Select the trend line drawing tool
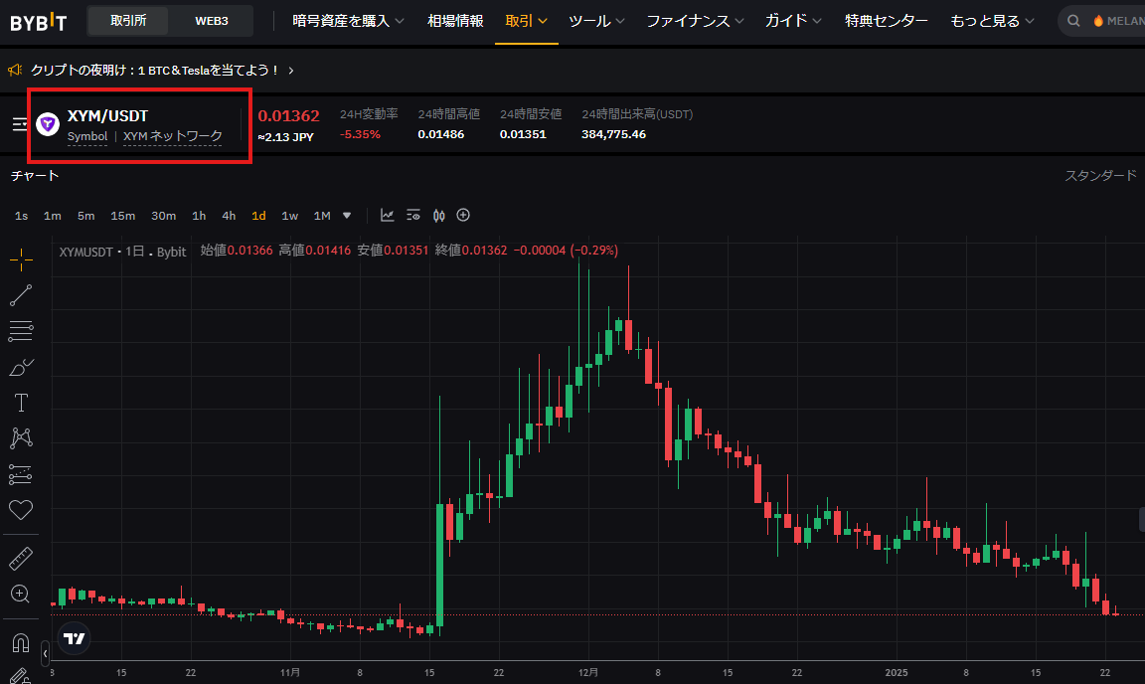This screenshot has height=684, width=1145. click(21, 295)
